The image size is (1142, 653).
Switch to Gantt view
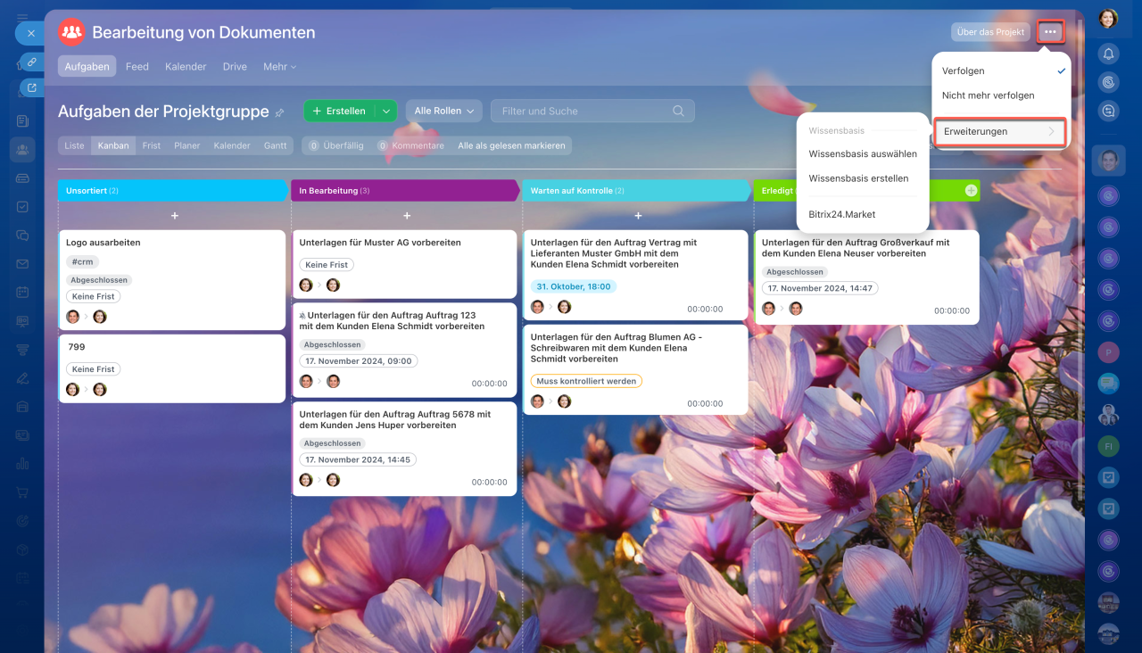276,145
